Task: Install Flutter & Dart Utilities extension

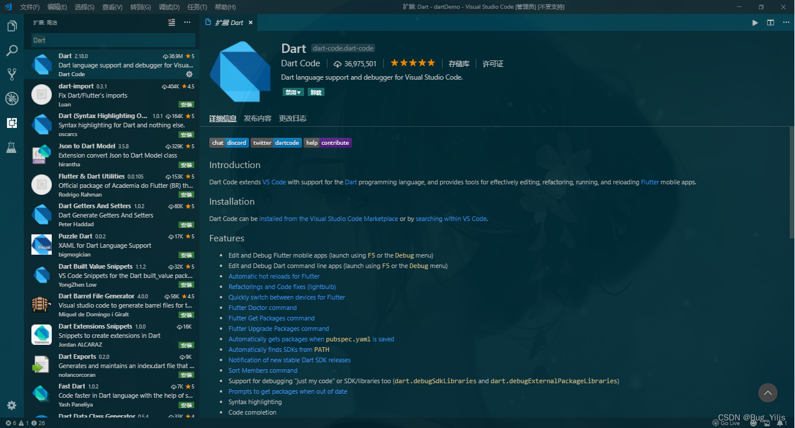Action: tap(186, 195)
